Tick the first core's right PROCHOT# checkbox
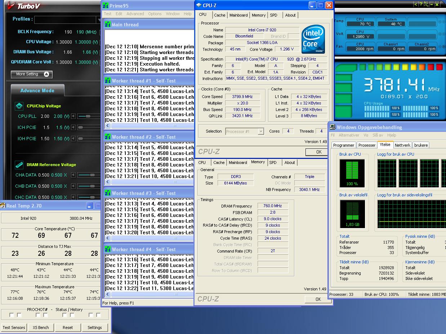This screenshot has width=446, height=334. click(x=19, y=315)
